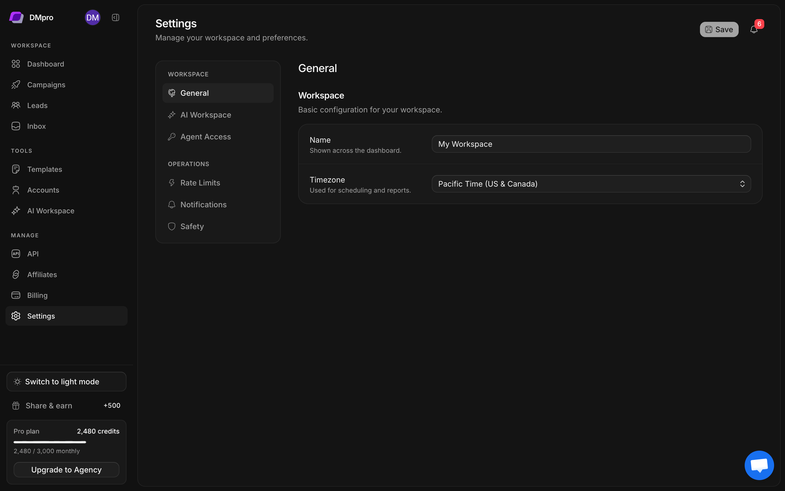Open the Timezone dropdown

[x=591, y=184]
